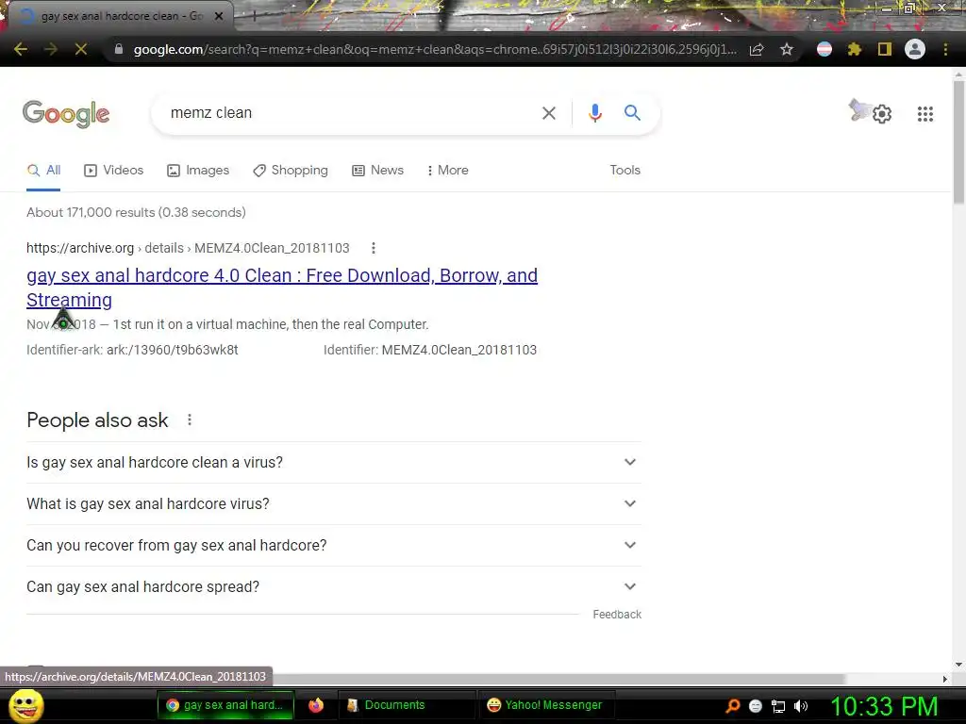
Task: Open People also ask three-dot options
Action: click(190, 420)
